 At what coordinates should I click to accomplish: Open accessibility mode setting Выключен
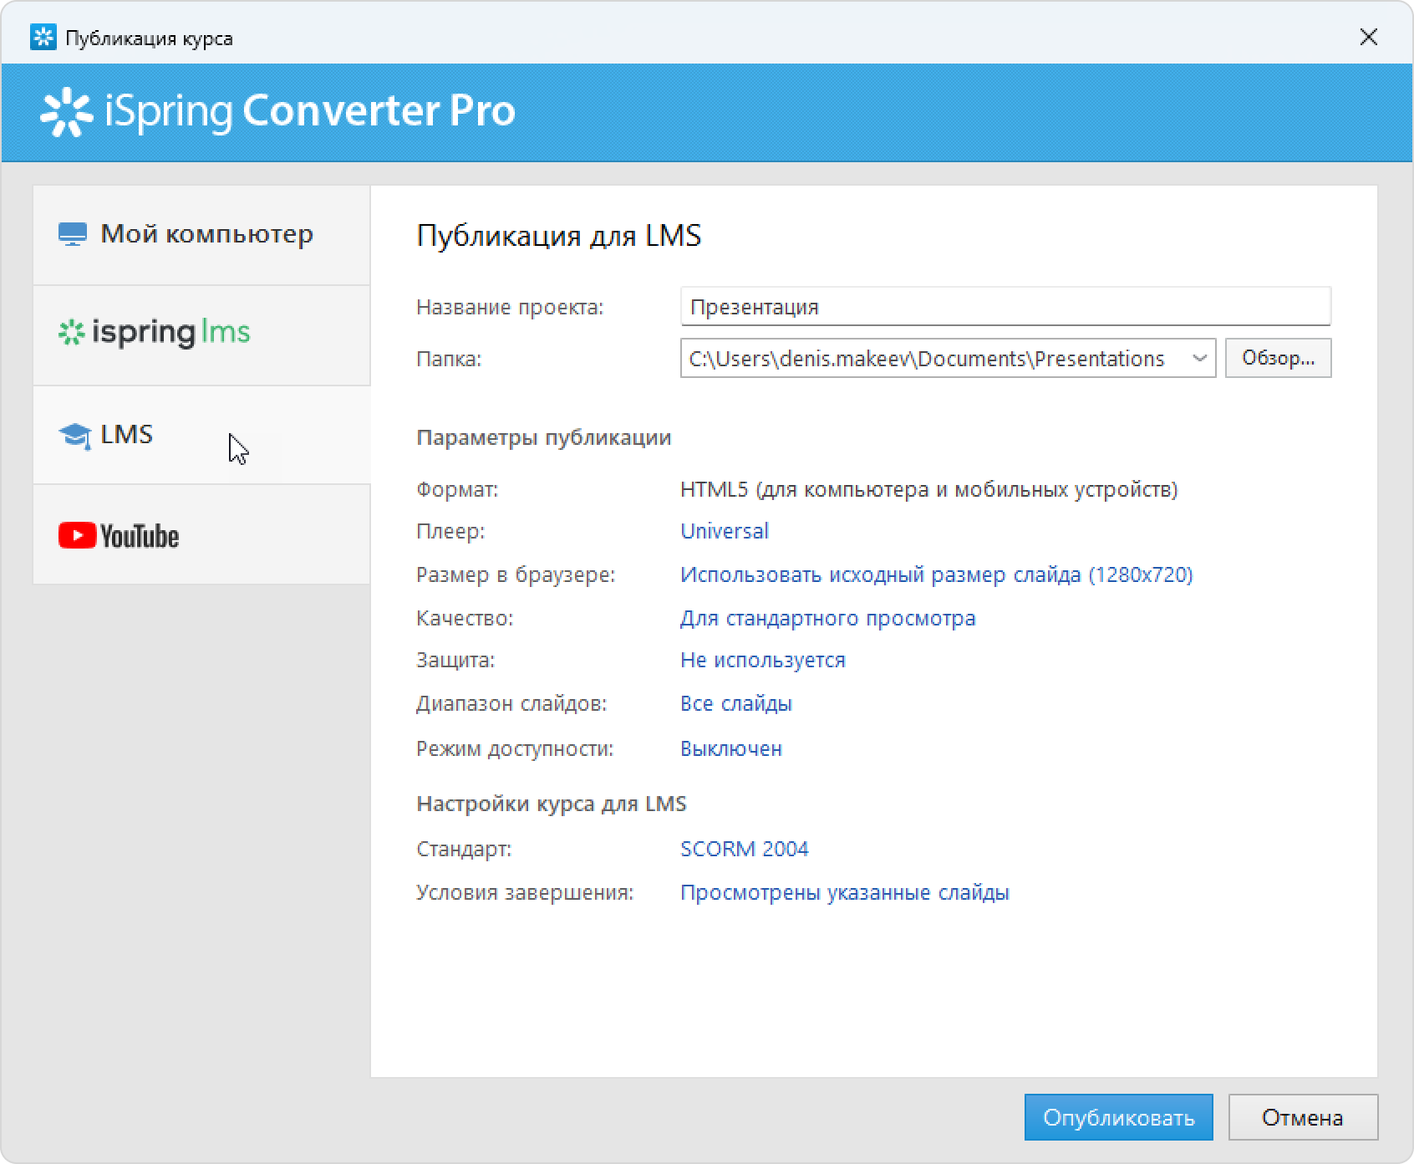pyautogui.click(x=731, y=748)
